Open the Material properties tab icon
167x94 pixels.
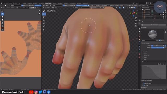[x=139, y=54]
